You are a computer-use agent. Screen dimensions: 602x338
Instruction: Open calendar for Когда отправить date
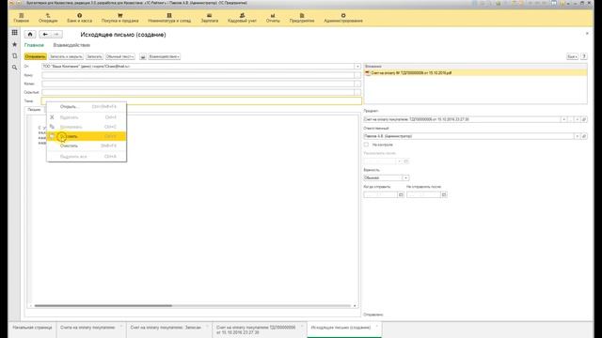click(401, 194)
